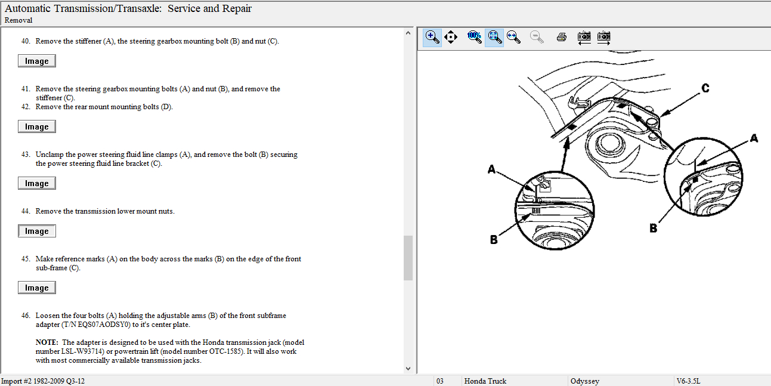Viewport: 771px width, 386px height.
Task: Toggle fit image to window
Action: 494,37
